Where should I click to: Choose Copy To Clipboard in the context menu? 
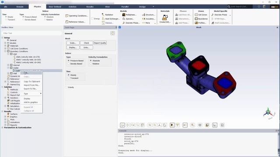pos(31,82)
